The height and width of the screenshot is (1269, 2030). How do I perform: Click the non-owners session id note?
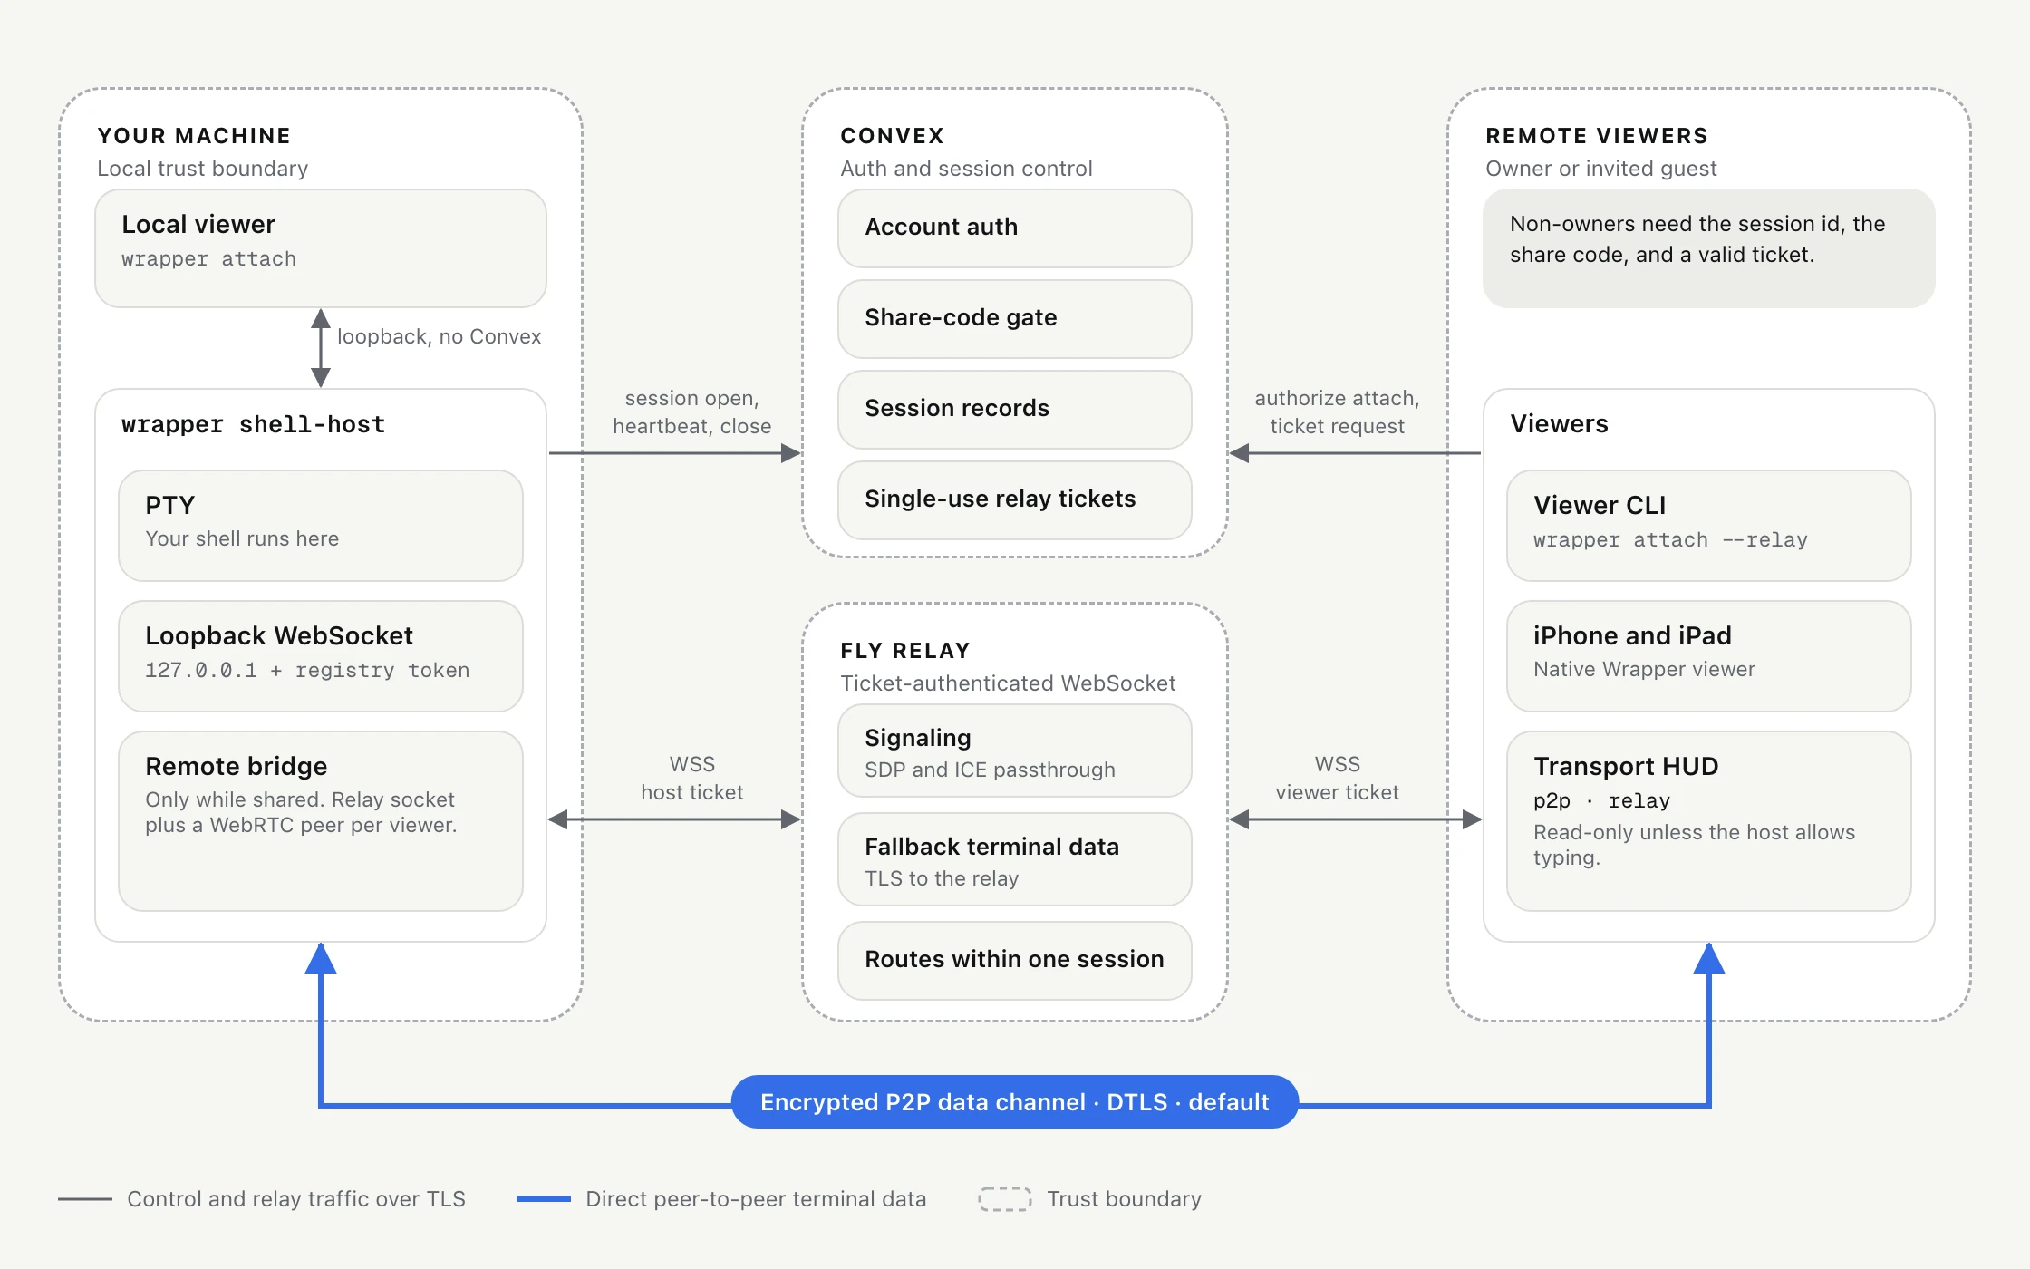1709,248
